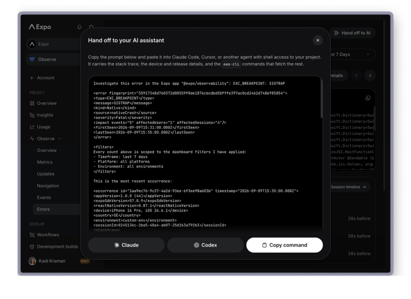Close the Hand off dialog
Viewport: 411px width, 299px height.
click(x=317, y=41)
